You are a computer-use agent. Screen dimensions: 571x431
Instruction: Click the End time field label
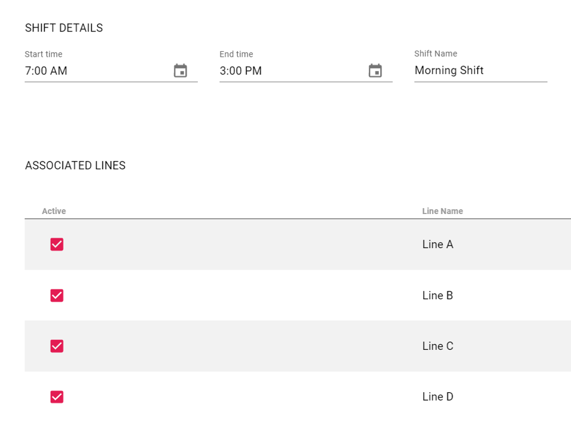coord(236,54)
